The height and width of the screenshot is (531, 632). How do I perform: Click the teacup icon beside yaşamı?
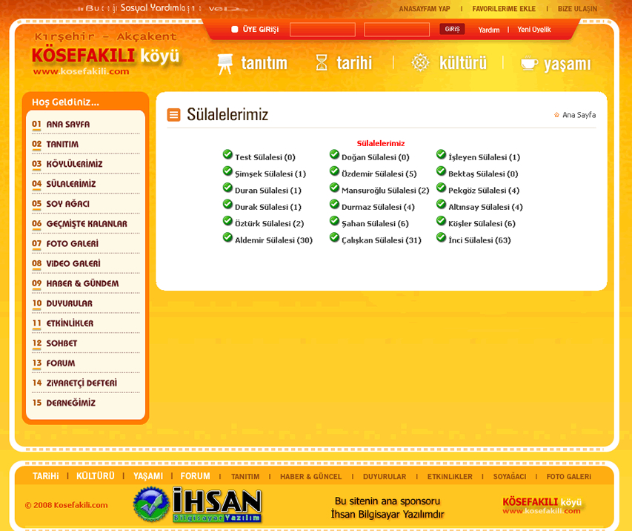[x=529, y=63]
